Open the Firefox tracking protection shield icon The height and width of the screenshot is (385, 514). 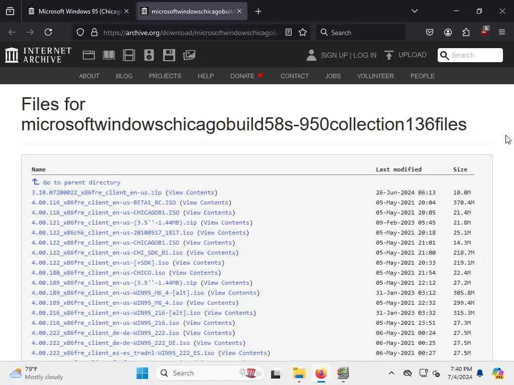pos(80,32)
